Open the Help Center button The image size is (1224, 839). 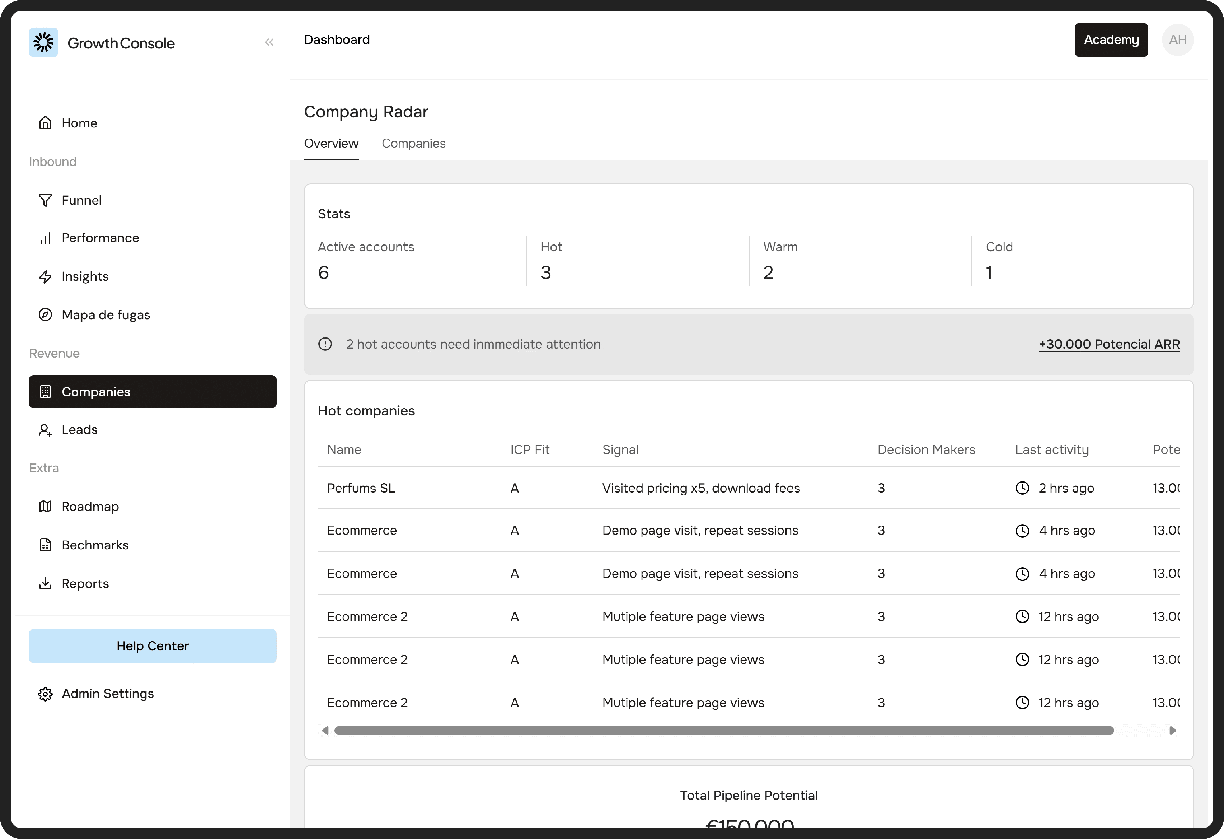pyautogui.click(x=152, y=645)
